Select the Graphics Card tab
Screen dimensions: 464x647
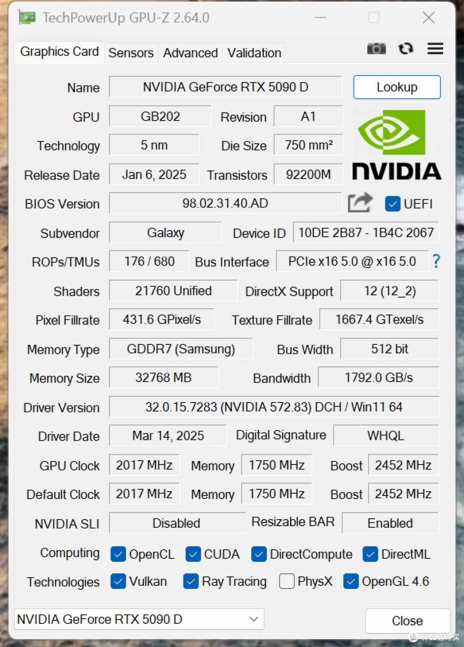(59, 52)
